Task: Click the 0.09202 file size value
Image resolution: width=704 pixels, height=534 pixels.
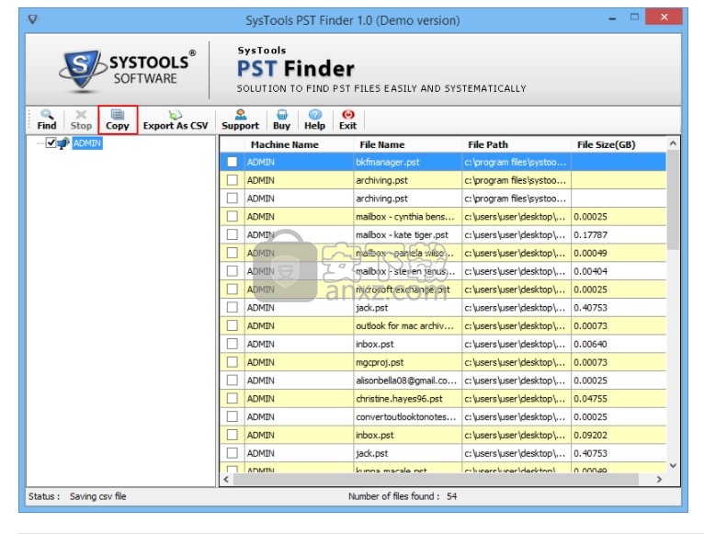Action: 590,435
